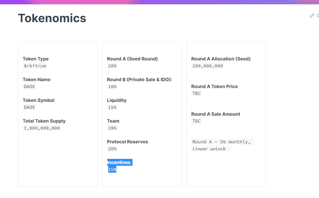Click the empty code block below Round A 20%
Viewport: 319px width, 198px height.
tap(108, 73)
